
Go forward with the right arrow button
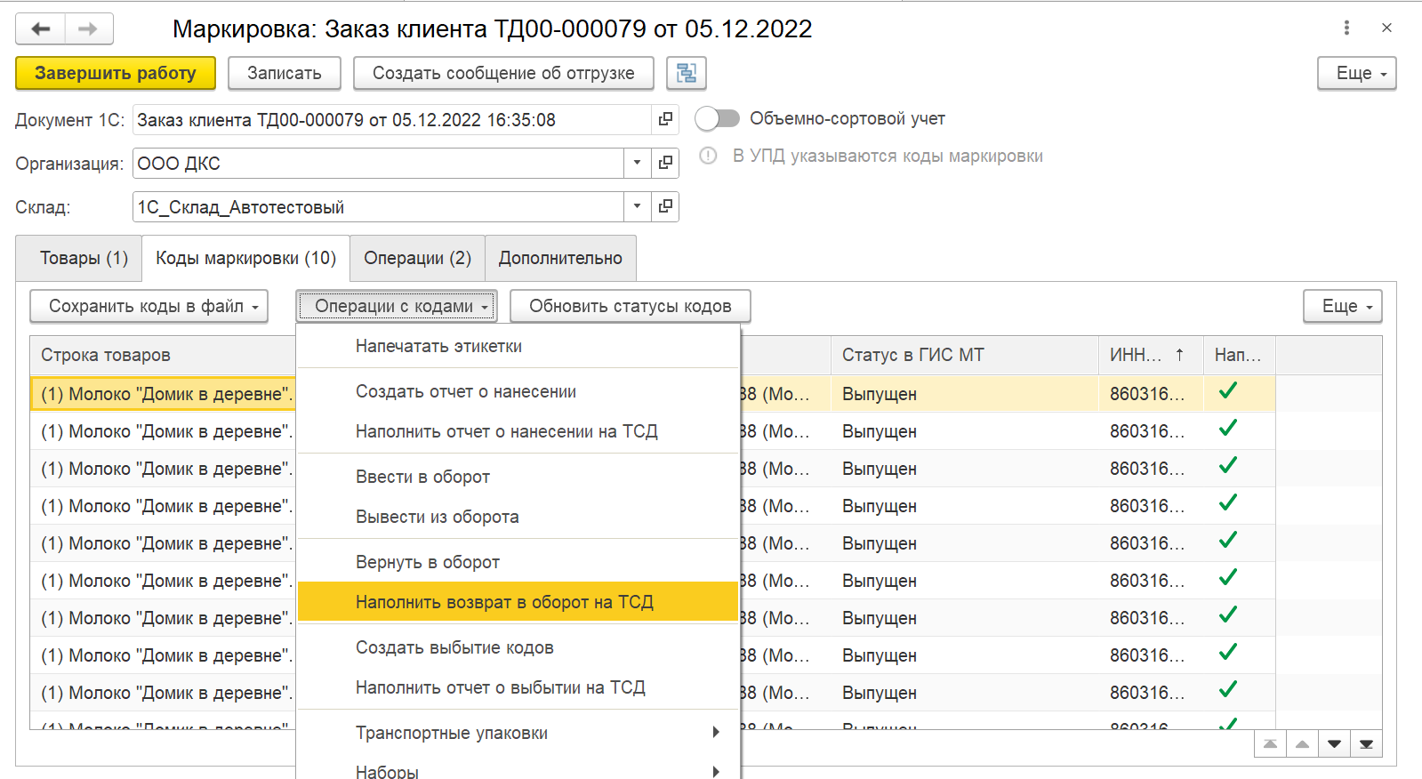[88, 29]
